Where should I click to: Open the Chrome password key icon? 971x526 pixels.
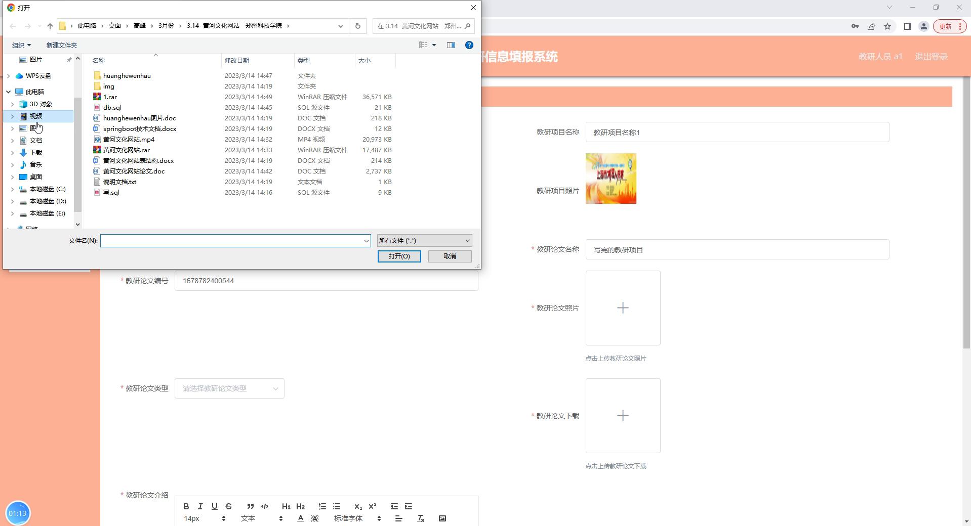(855, 26)
